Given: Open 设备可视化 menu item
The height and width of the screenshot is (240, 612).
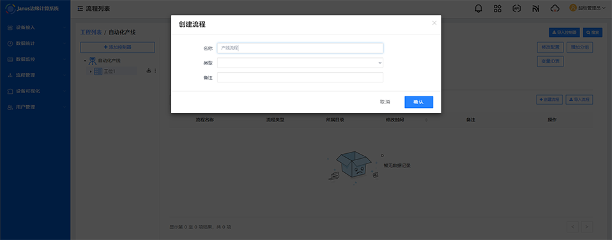Looking at the screenshot, I should (x=35, y=91).
